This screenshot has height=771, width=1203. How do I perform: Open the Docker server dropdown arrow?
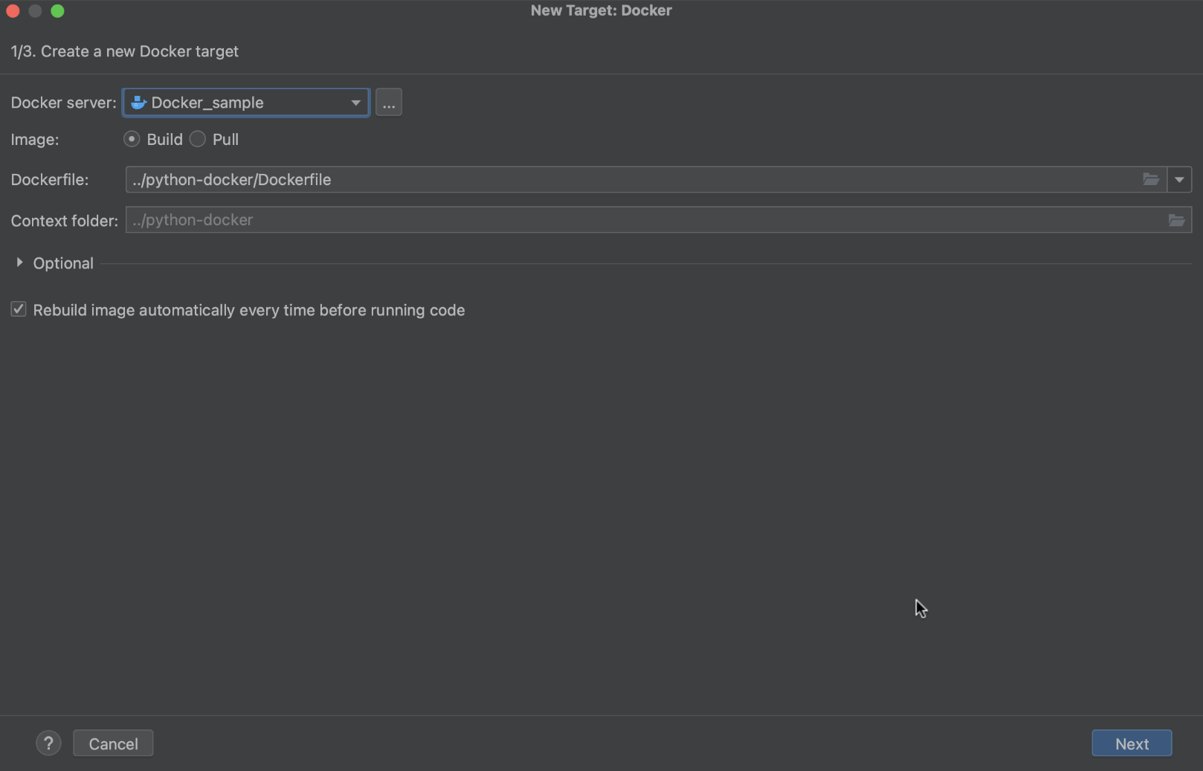(355, 103)
